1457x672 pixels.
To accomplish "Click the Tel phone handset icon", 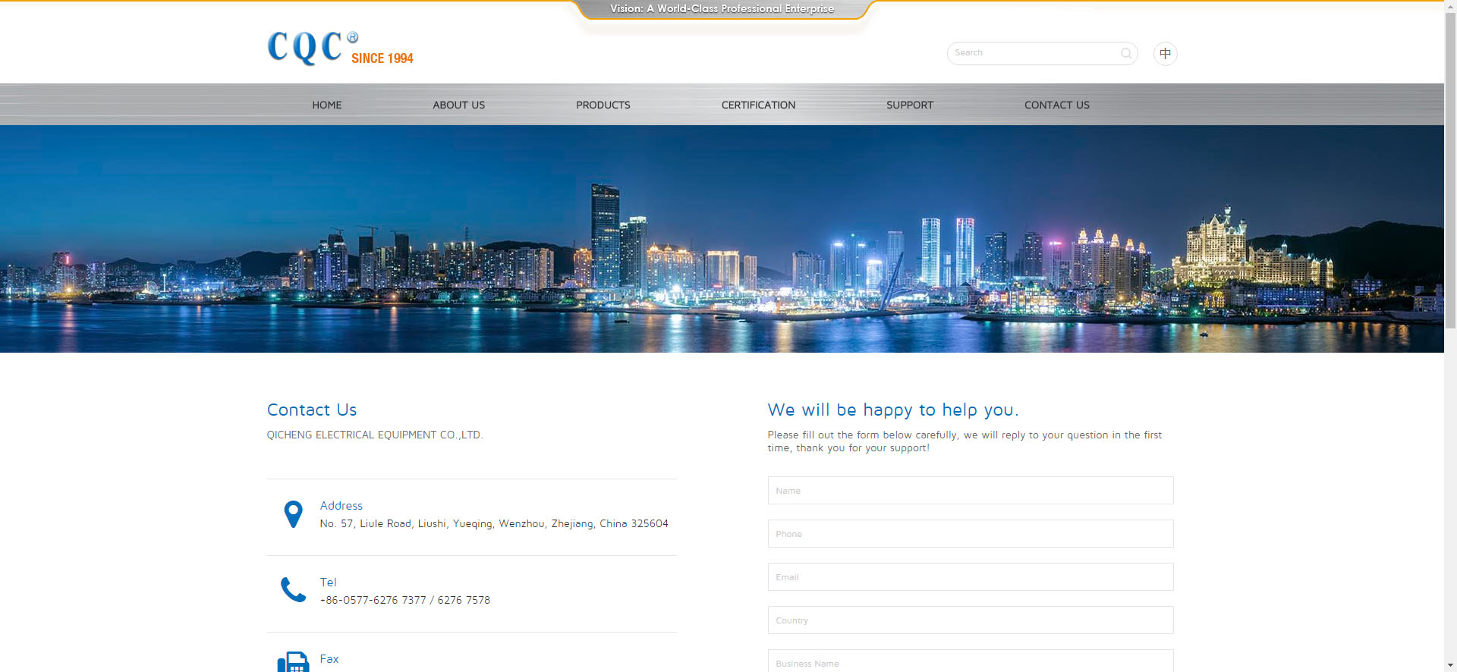I will coord(293,590).
